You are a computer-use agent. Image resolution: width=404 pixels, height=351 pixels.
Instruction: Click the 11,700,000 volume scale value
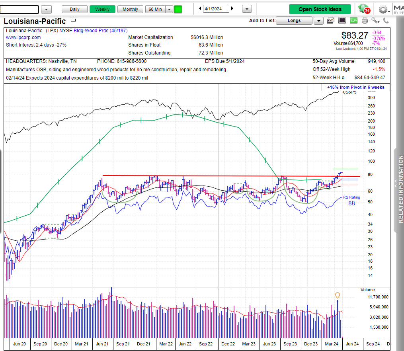click(378, 297)
